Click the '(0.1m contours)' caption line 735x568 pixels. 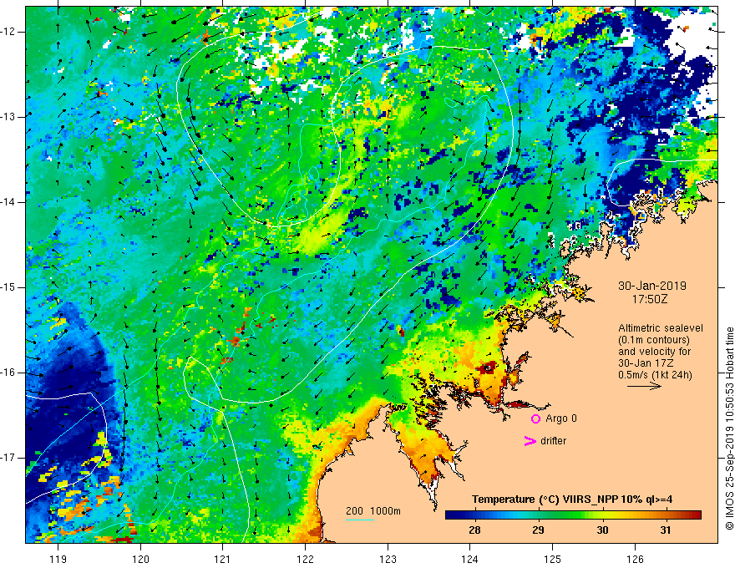pos(654,340)
